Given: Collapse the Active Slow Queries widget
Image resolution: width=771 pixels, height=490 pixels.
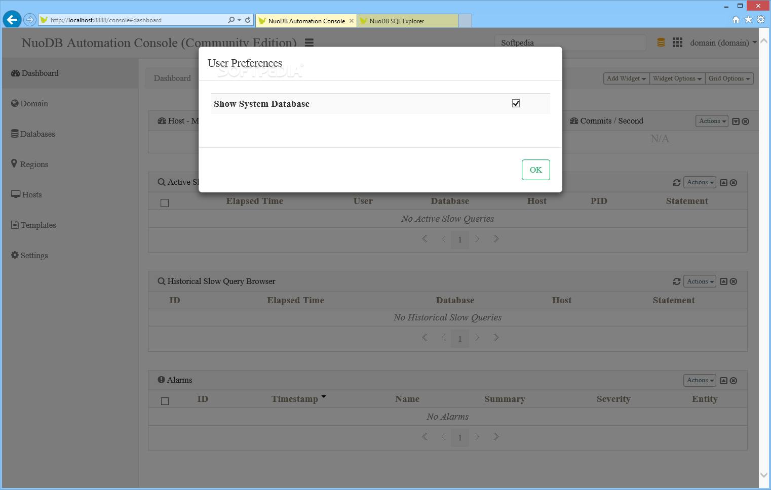Looking at the screenshot, I should coord(724,183).
